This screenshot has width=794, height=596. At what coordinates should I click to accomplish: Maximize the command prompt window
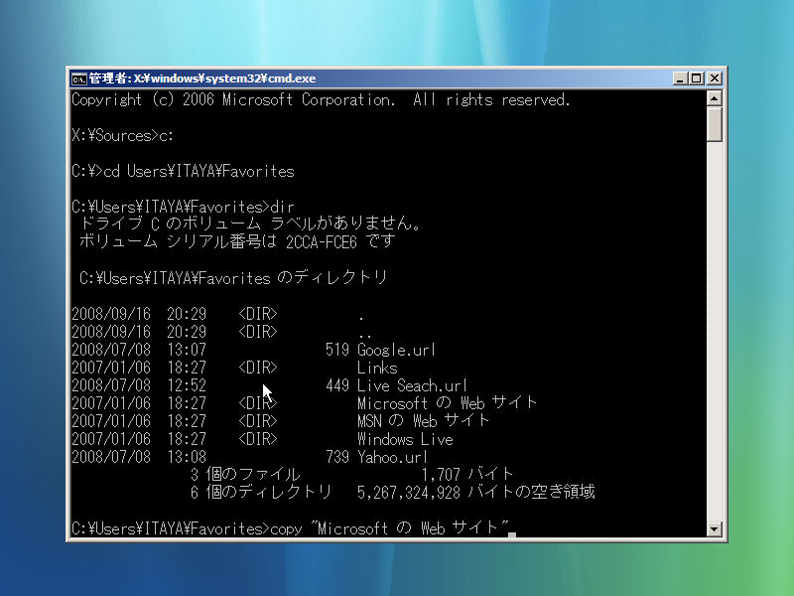point(697,78)
